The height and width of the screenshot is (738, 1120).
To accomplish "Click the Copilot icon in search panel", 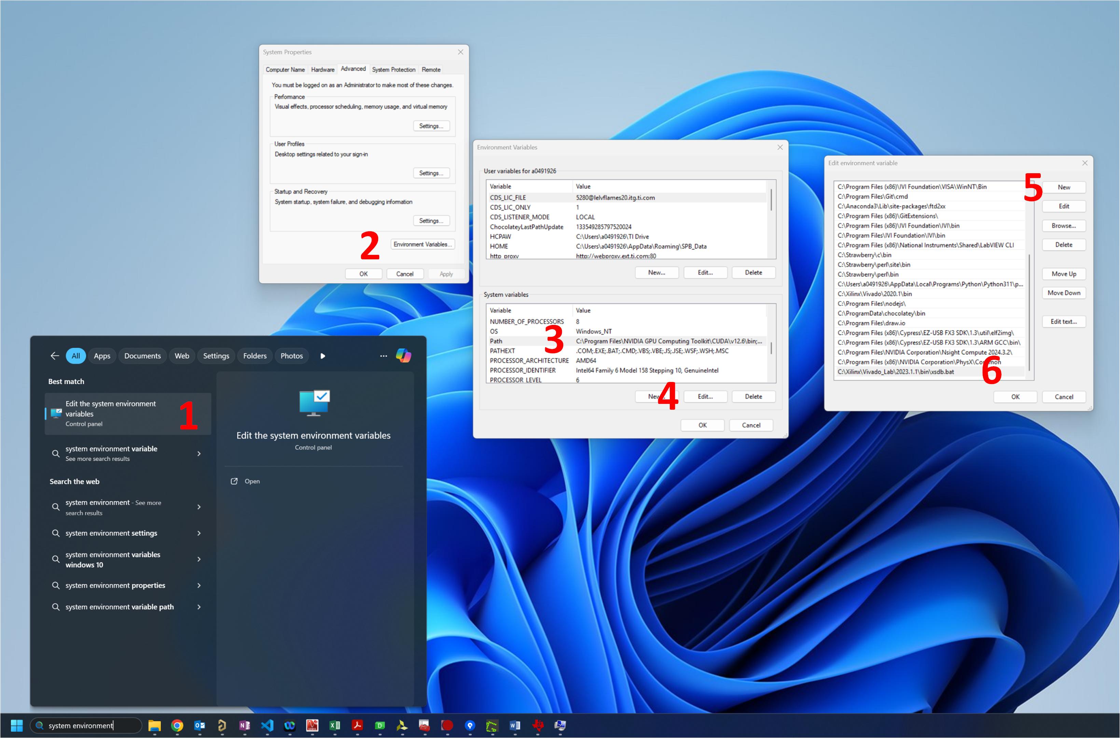I will (x=403, y=356).
